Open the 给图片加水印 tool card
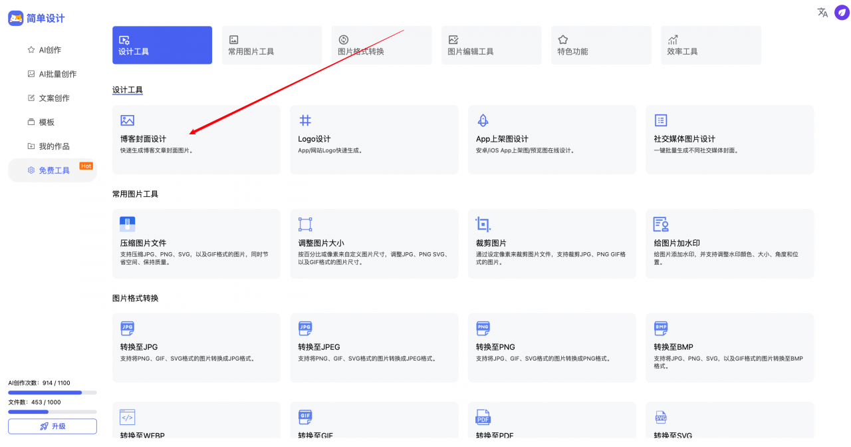This screenshot has height=447, width=851. [729, 243]
